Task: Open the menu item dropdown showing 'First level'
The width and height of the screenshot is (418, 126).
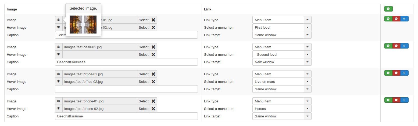Action: click(x=282, y=28)
